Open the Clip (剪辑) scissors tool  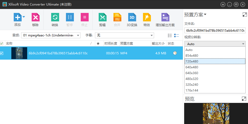[x=102, y=18]
